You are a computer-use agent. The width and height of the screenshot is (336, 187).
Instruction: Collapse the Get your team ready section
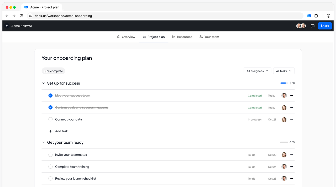pos(43,142)
